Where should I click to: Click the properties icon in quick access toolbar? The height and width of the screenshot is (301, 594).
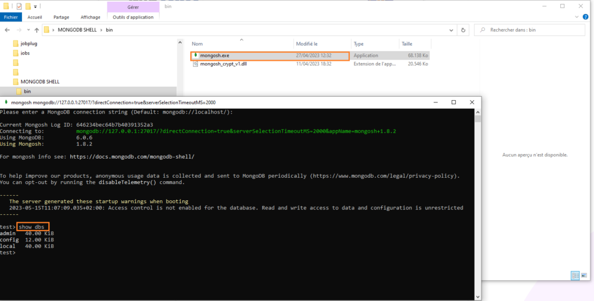[x=19, y=6]
